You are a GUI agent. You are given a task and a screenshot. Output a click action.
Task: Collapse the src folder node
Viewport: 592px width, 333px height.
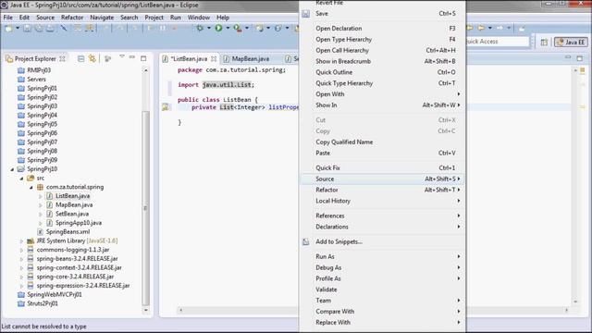click(21, 179)
